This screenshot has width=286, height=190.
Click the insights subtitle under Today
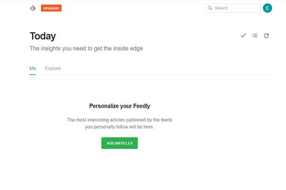coord(86,48)
